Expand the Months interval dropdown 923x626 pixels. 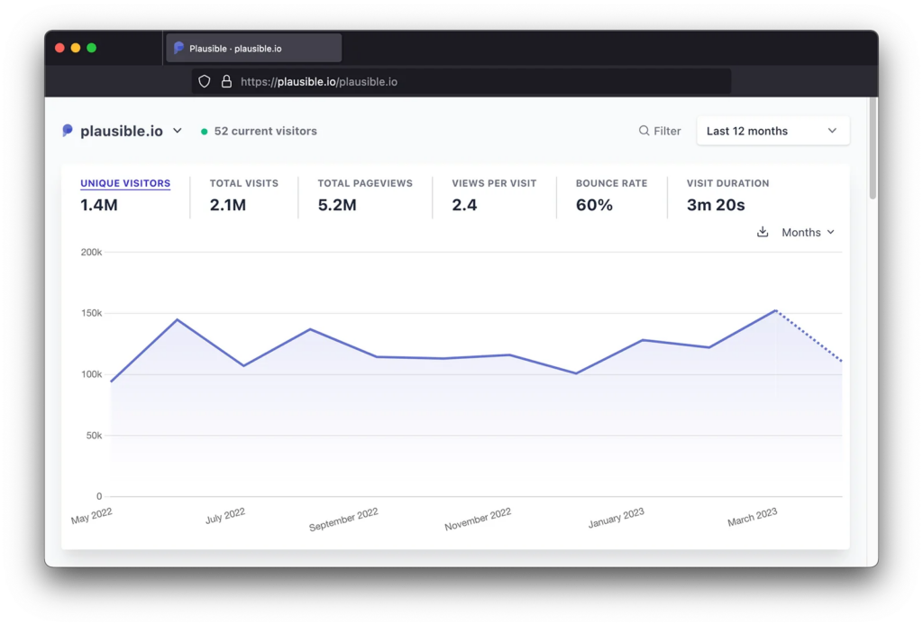pyautogui.click(x=808, y=232)
